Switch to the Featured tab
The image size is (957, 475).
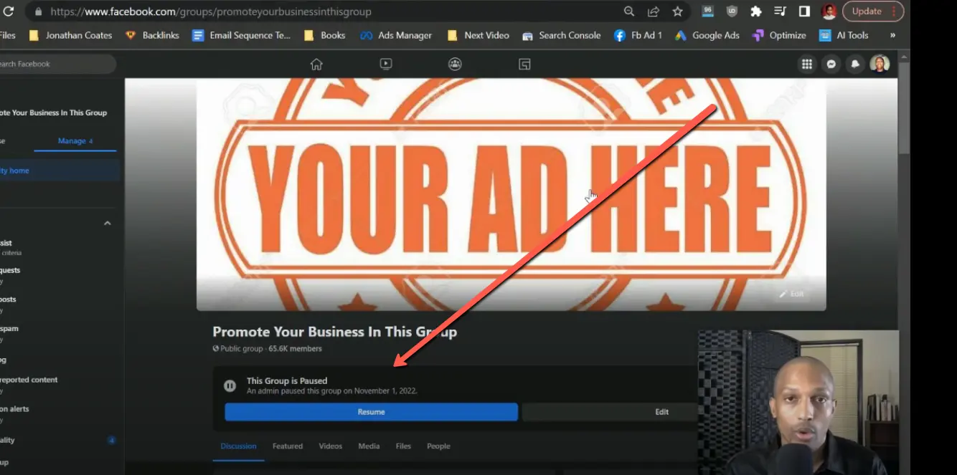coord(287,446)
